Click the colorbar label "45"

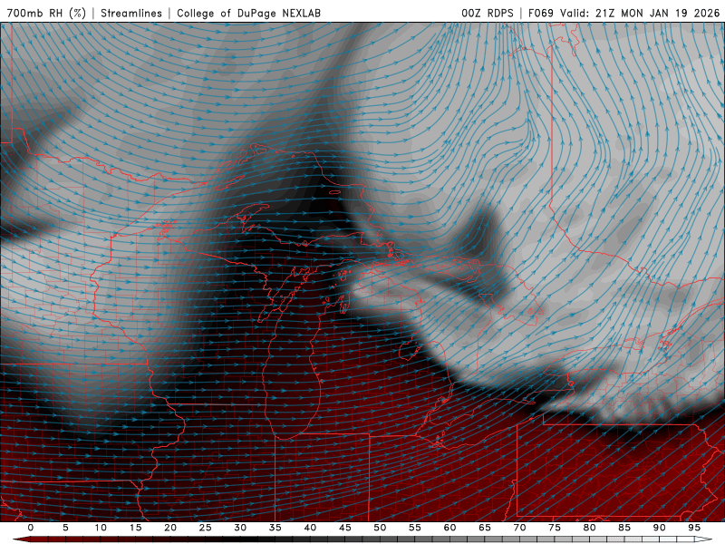(x=345, y=528)
